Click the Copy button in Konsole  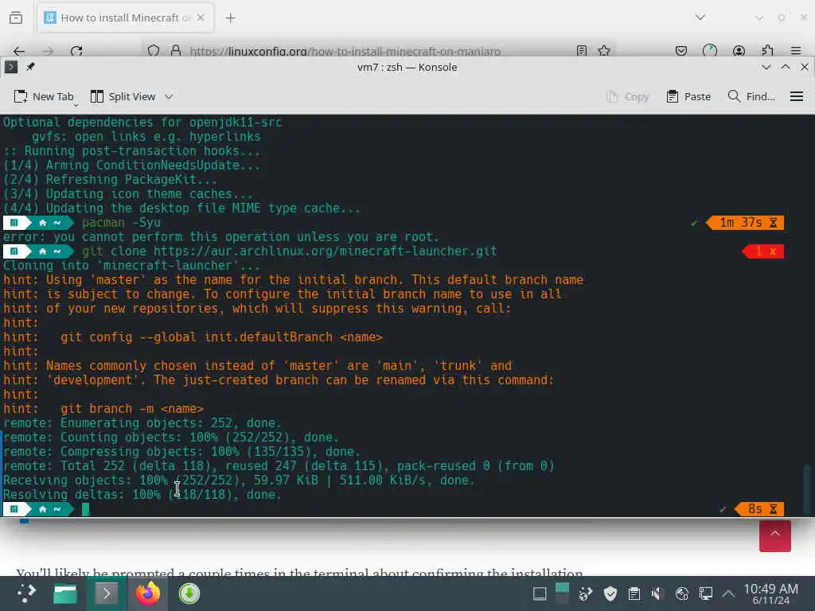[x=627, y=96]
